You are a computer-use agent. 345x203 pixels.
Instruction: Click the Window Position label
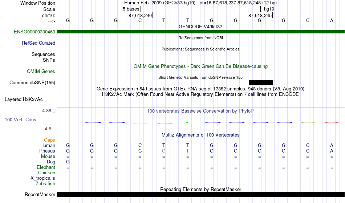click(38, 3)
